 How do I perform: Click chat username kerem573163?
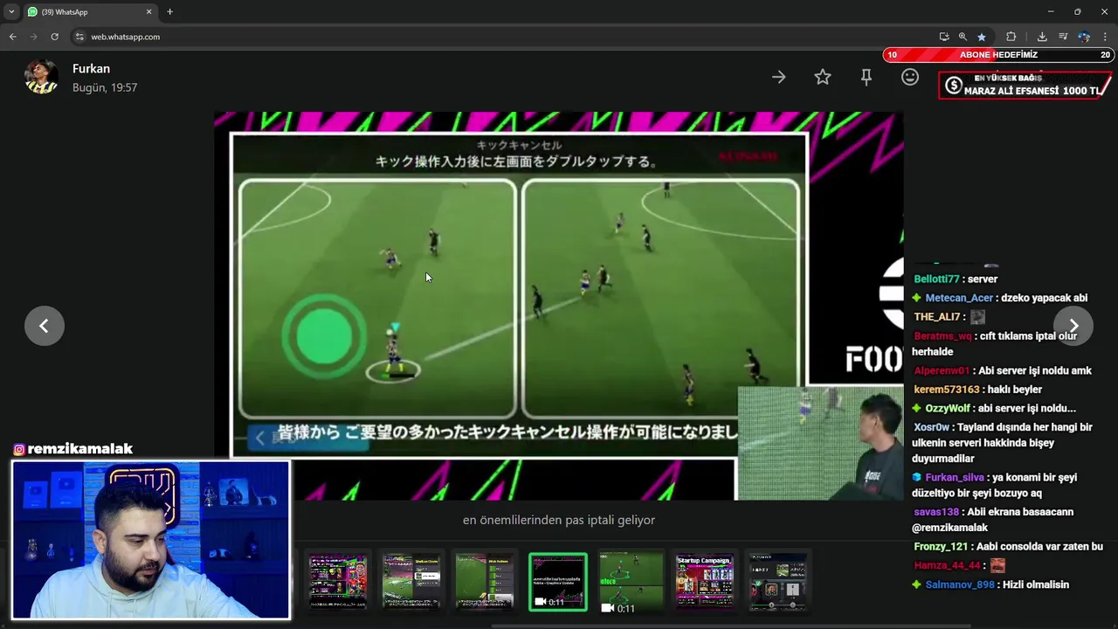947,390
